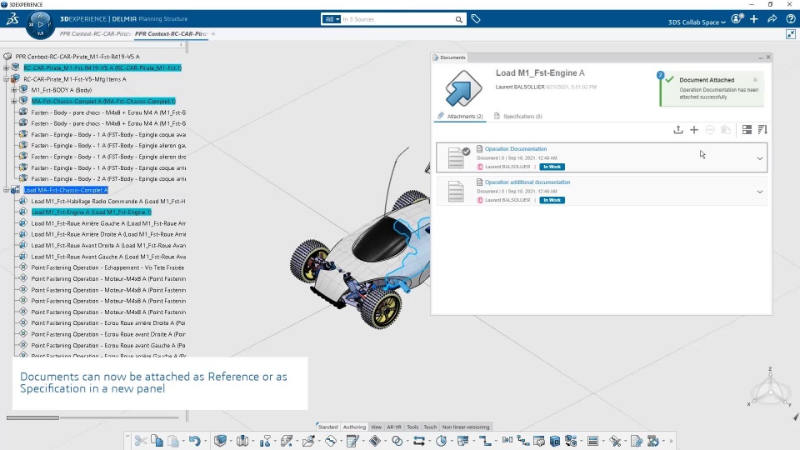Expand the MA-Fst-Chassis-Complet A node

[14, 101]
